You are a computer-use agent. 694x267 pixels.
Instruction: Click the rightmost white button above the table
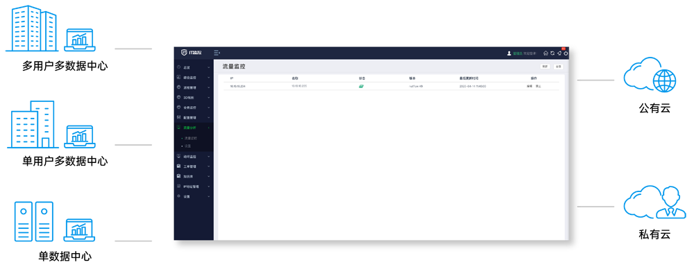559,67
